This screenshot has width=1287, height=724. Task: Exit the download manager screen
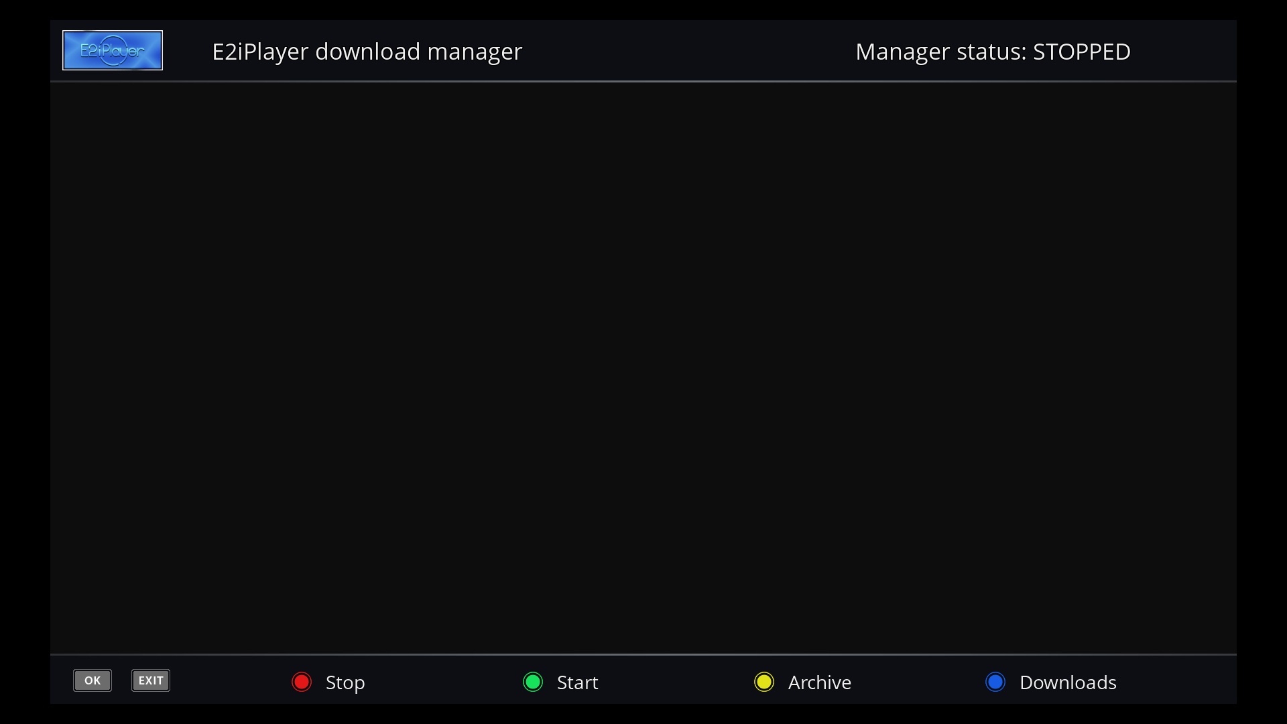150,680
